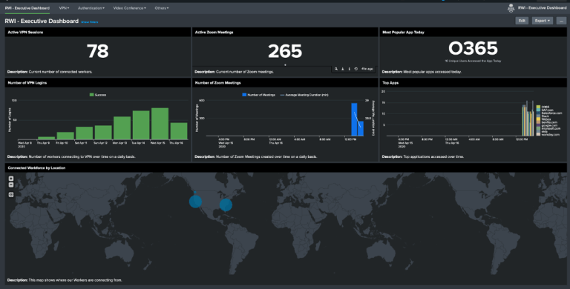Click the Thu Apr 16 VPN logins bar

pyautogui.click(x=179, y=131)
